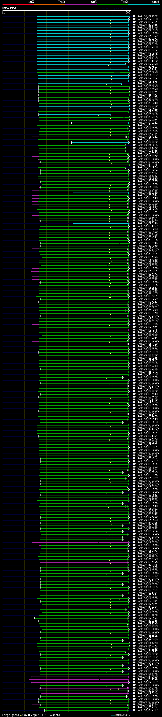Image resolution: width=162 pixels, height=717 pixels.
Task: Open hit UniRef100_C0Z2N8
Action: [x=145, y=72]
